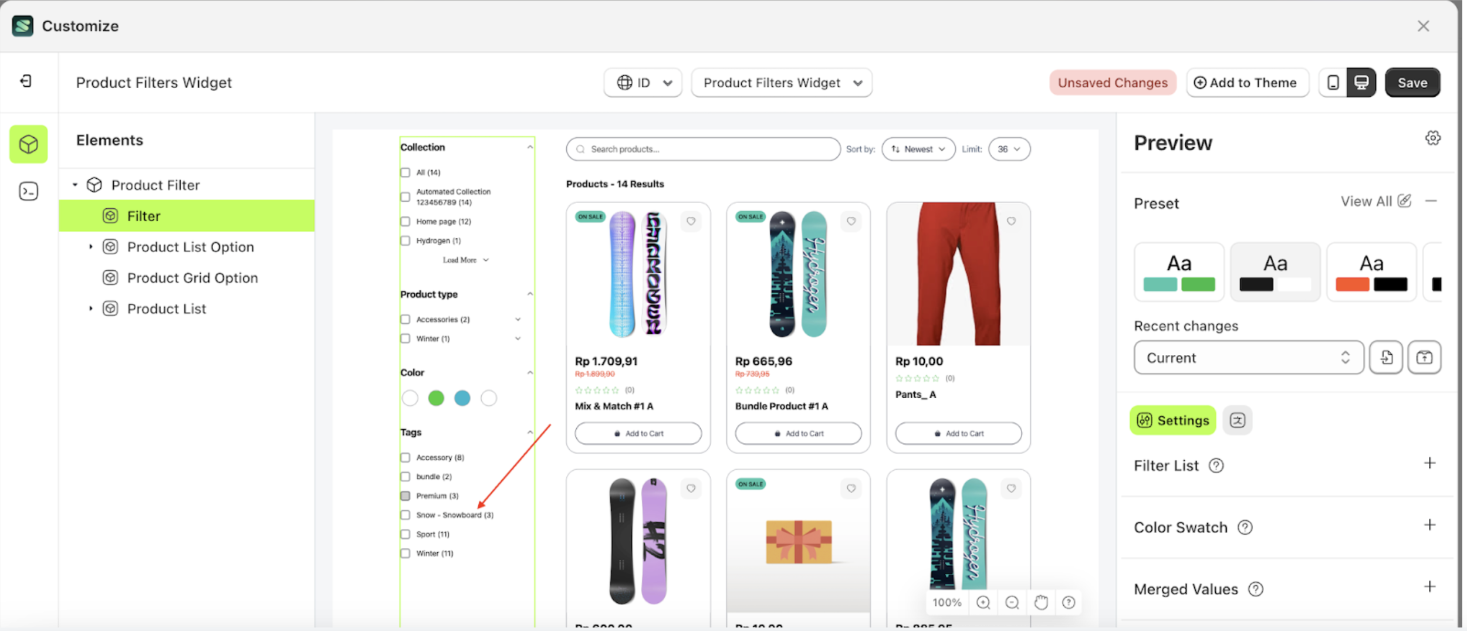The width and height of the screenshot is (1467, 631).
Task: Open the code console sidebar icon
Action: click(x=28, y=191)
